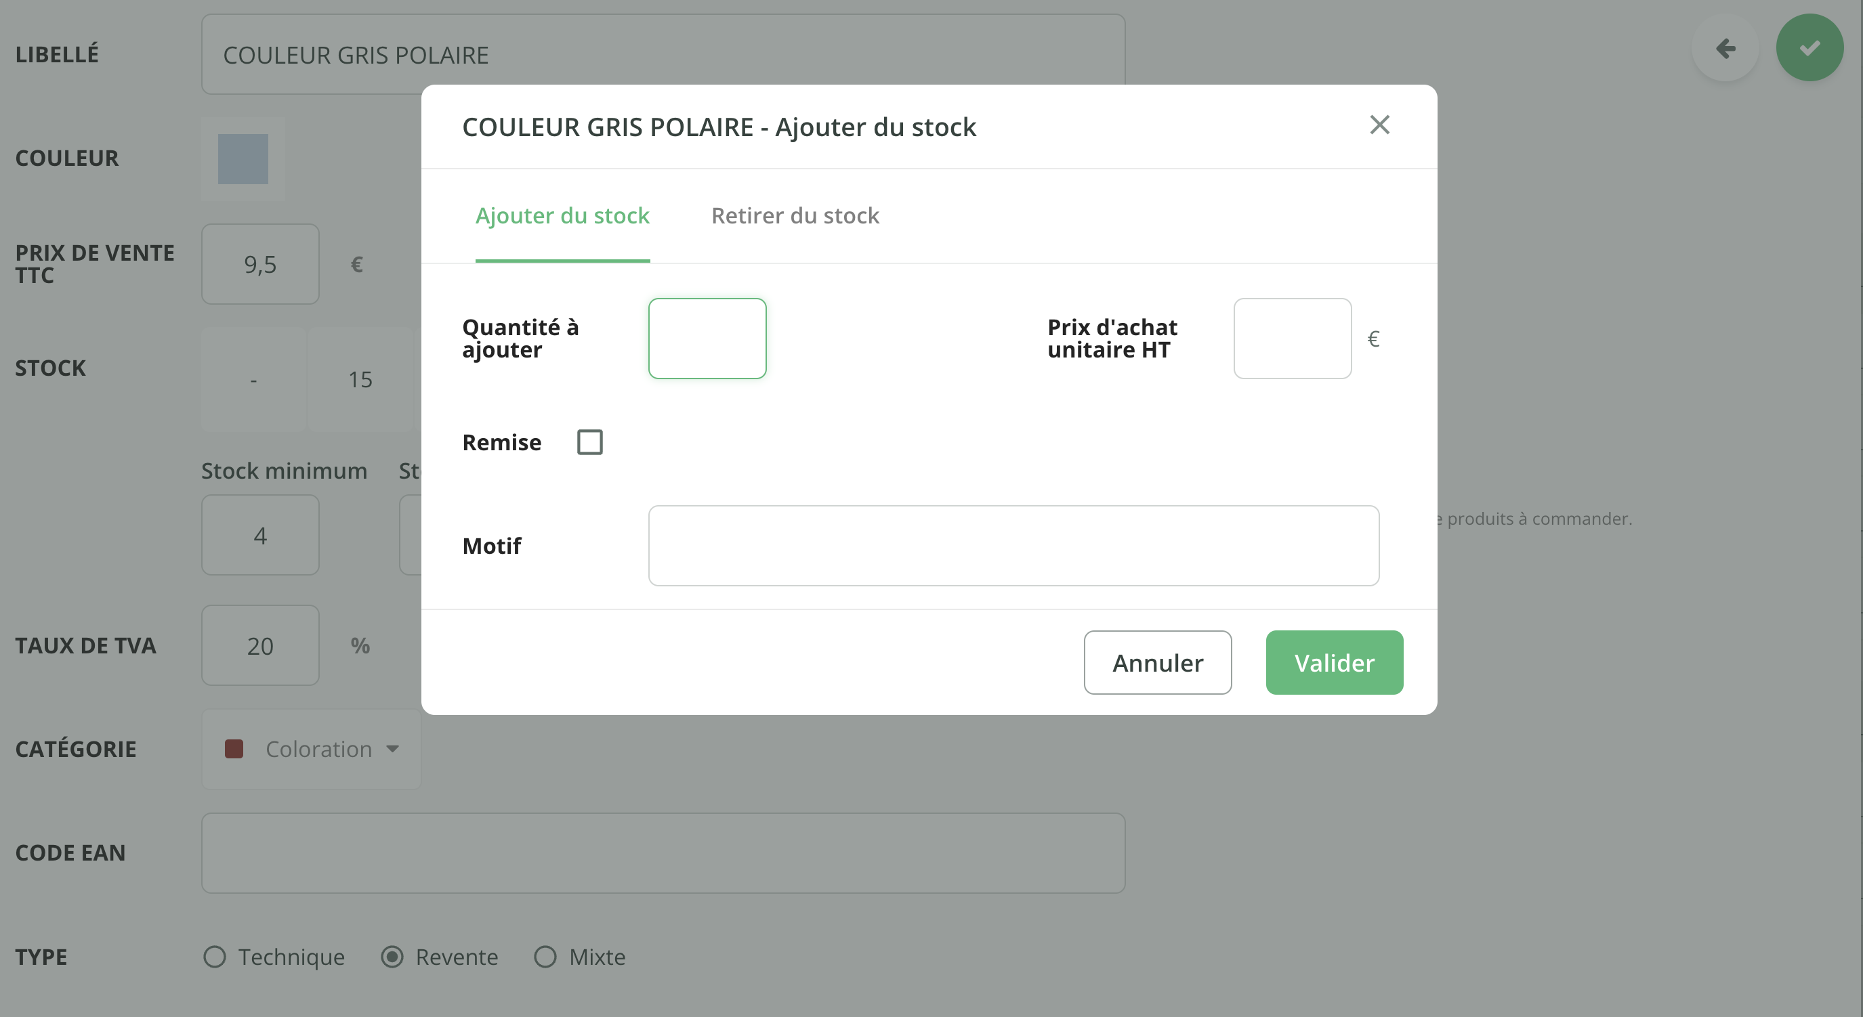Click the green checkmark save icon
Image resolution: width=1863 pixels, height=1017 pixels.
1809,49
